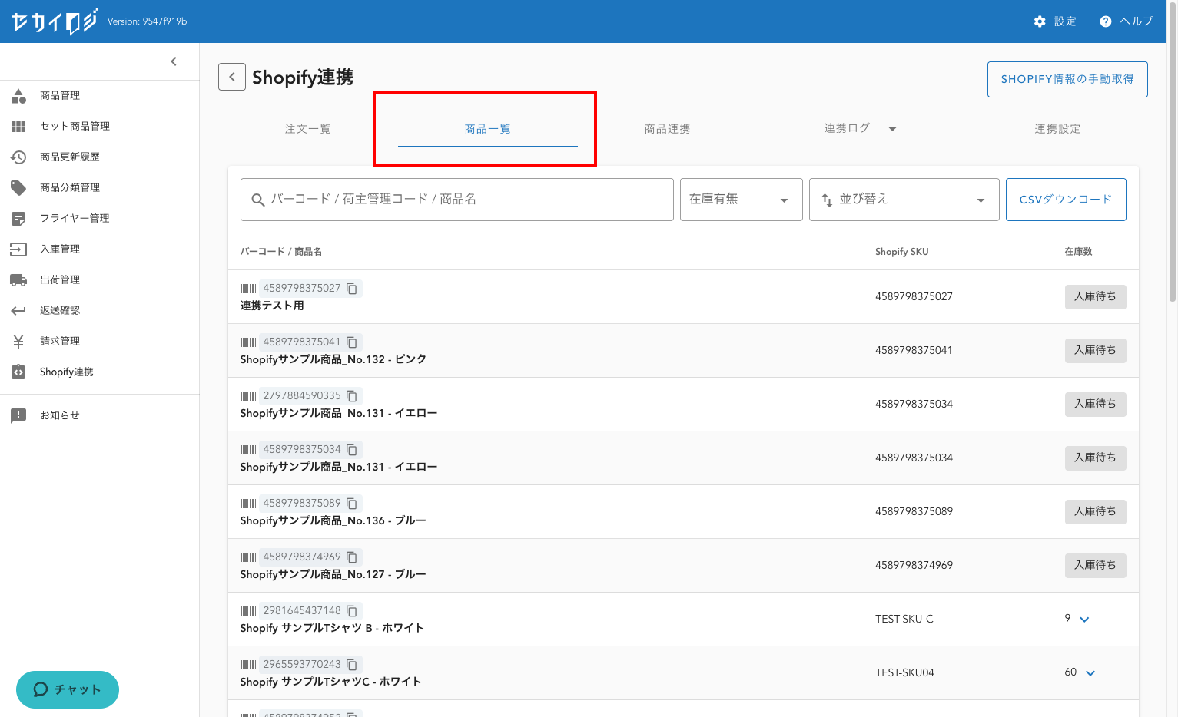This screenshot has width=1178, height=717.
Task: Open the 在庫有無 filter dropdown
Action: tap(741, 200)
